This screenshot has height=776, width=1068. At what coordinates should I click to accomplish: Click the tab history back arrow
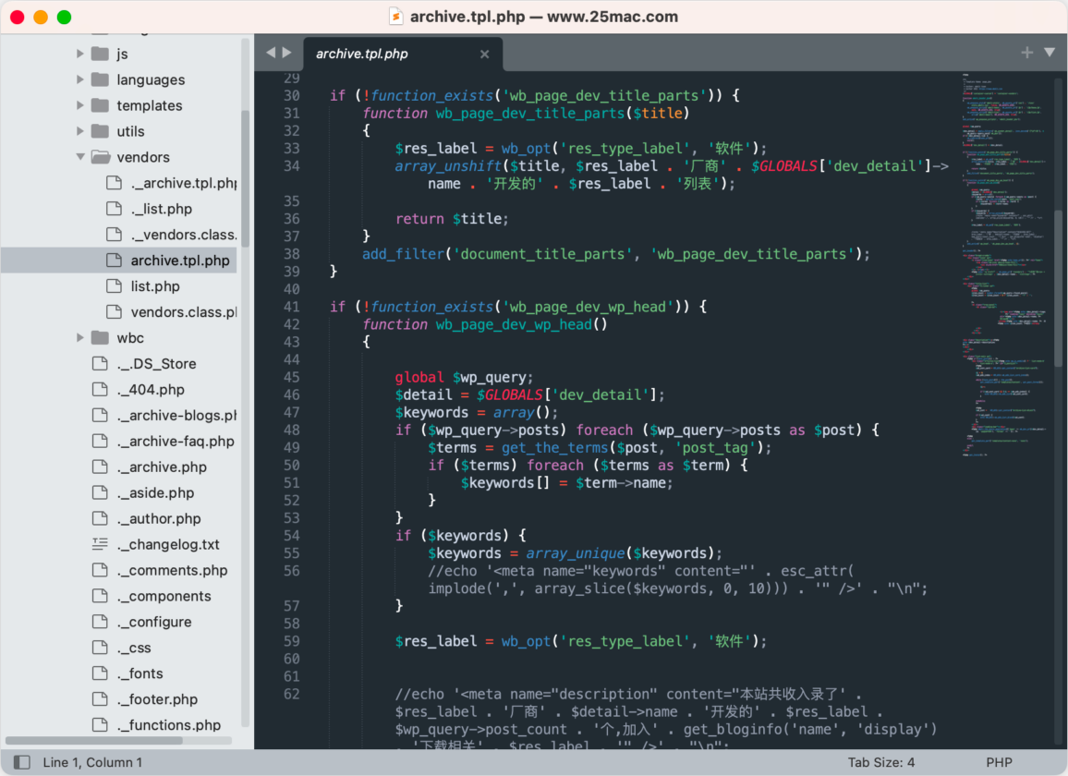pyautogui.click(x=271, y=53)
